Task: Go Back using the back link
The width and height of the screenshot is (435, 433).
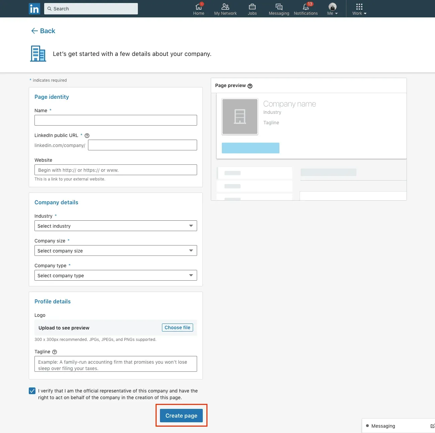Action: tap(43, 30)
